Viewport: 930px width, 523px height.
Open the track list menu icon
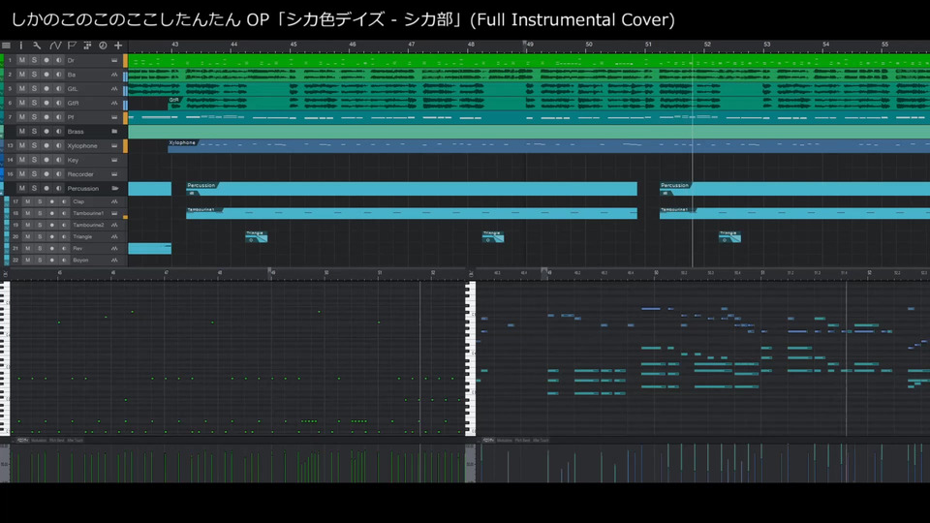click(x=6, y=46)
